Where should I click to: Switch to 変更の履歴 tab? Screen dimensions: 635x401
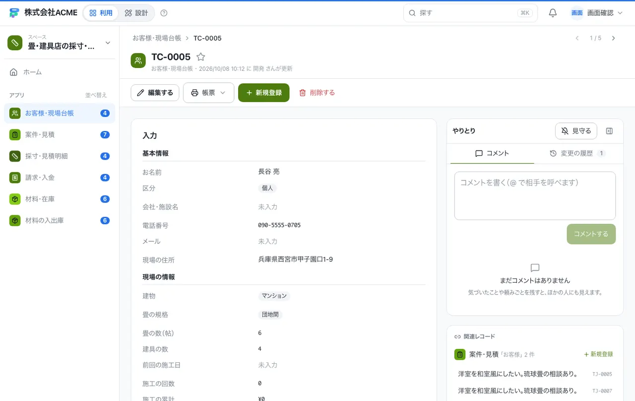577,154
